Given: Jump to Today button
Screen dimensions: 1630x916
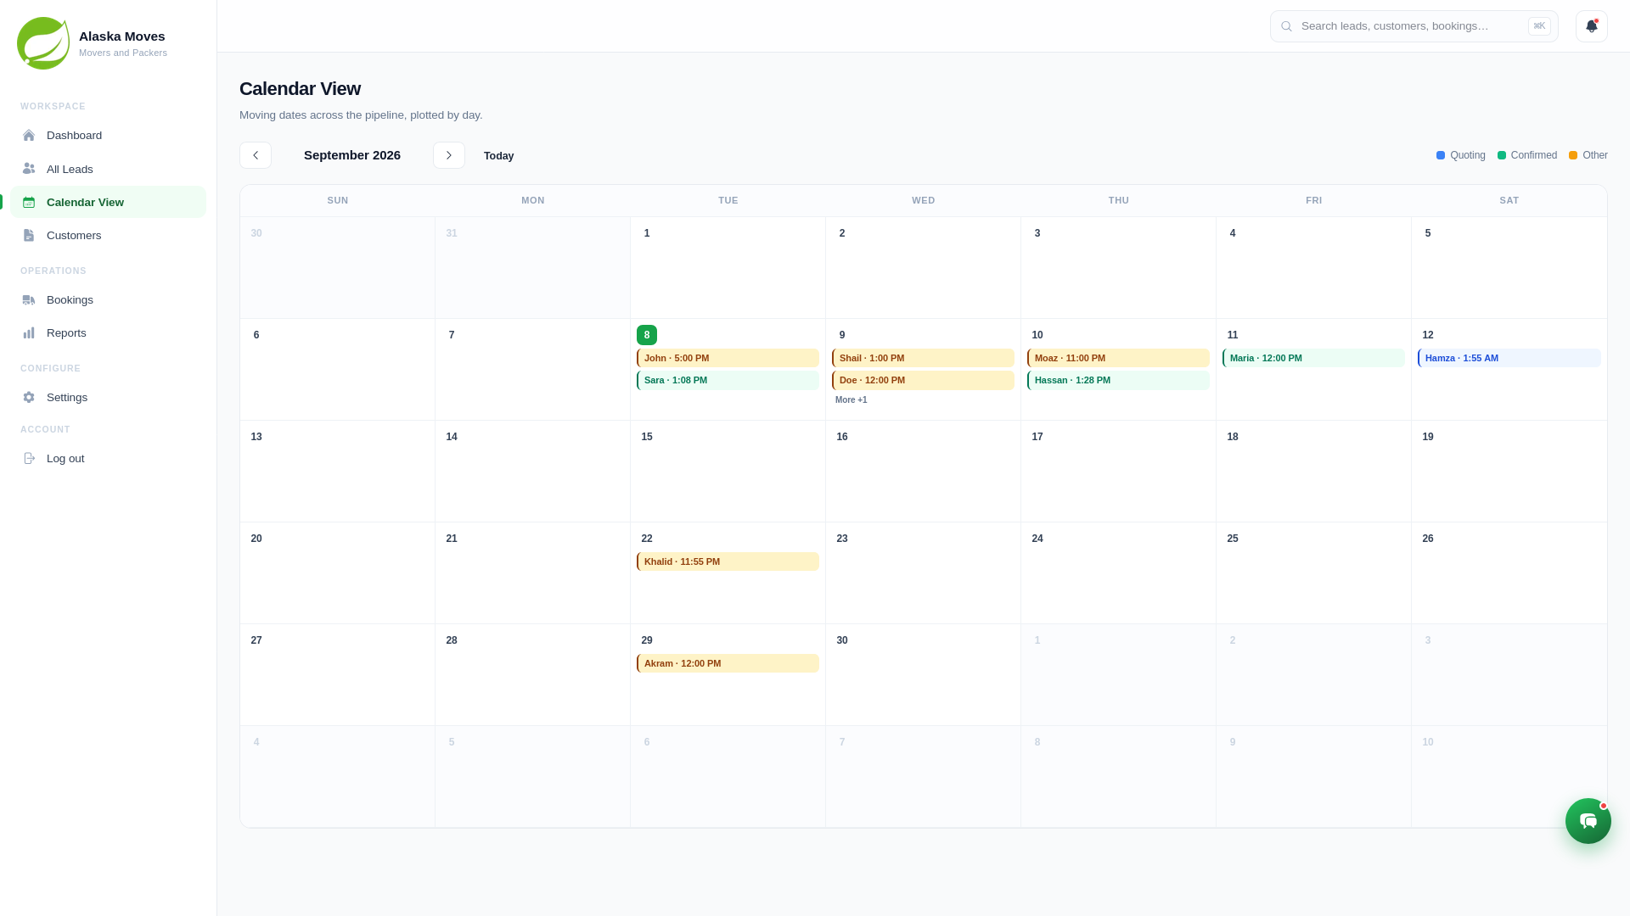Looking at the screenshot, I should [498, 156].
